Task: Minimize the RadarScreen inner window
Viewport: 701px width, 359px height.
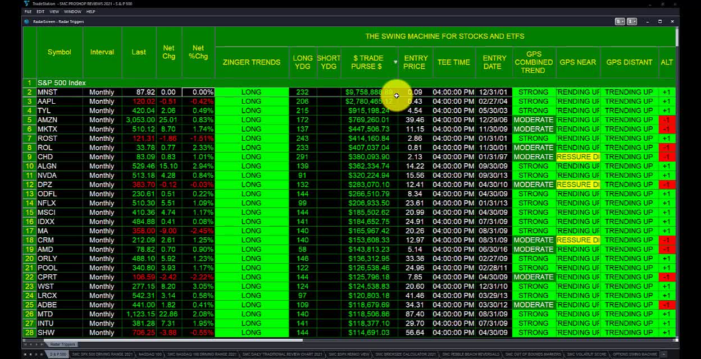Action: 647,21
